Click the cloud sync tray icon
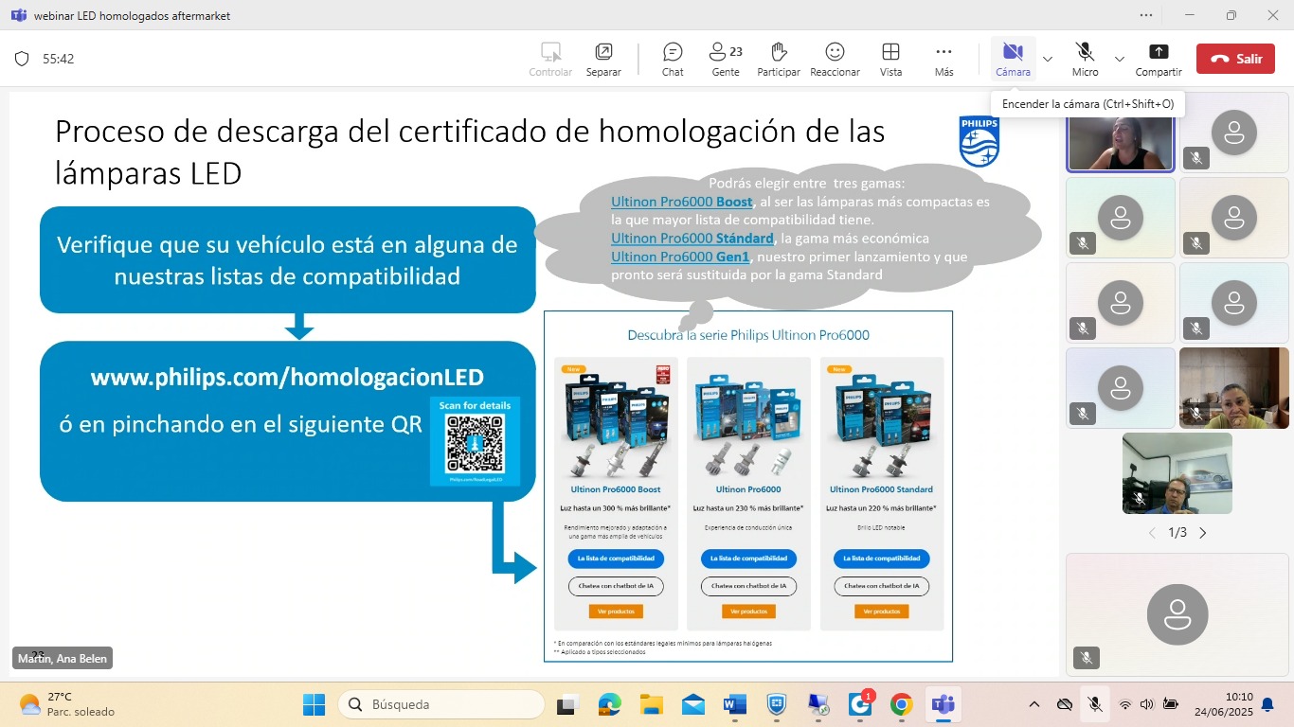 click(1064, 704)
